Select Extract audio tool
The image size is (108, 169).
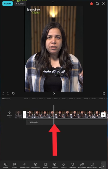click(x=92, y=165)
